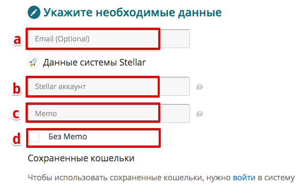This screenshot has height=188, width=299.
Task: Click the unhighlighted right end of the Email field
Action: 175,39
